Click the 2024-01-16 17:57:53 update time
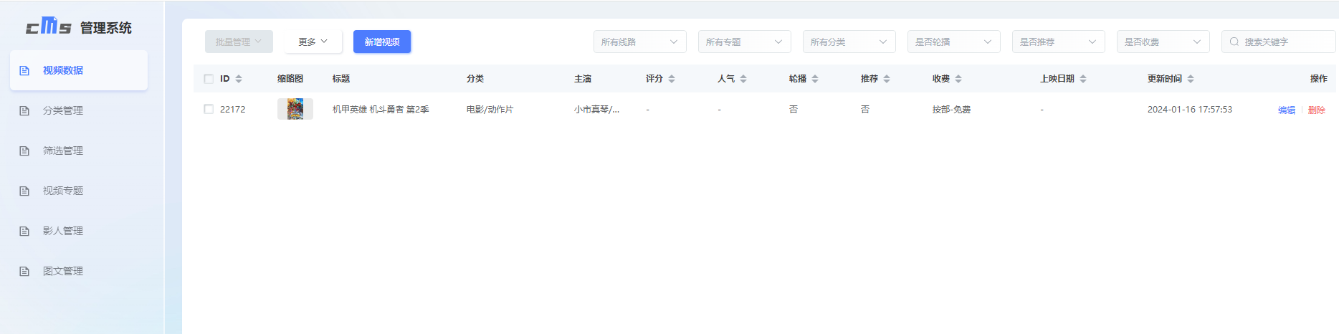The image size is (1339, 334). point(1190,110)
